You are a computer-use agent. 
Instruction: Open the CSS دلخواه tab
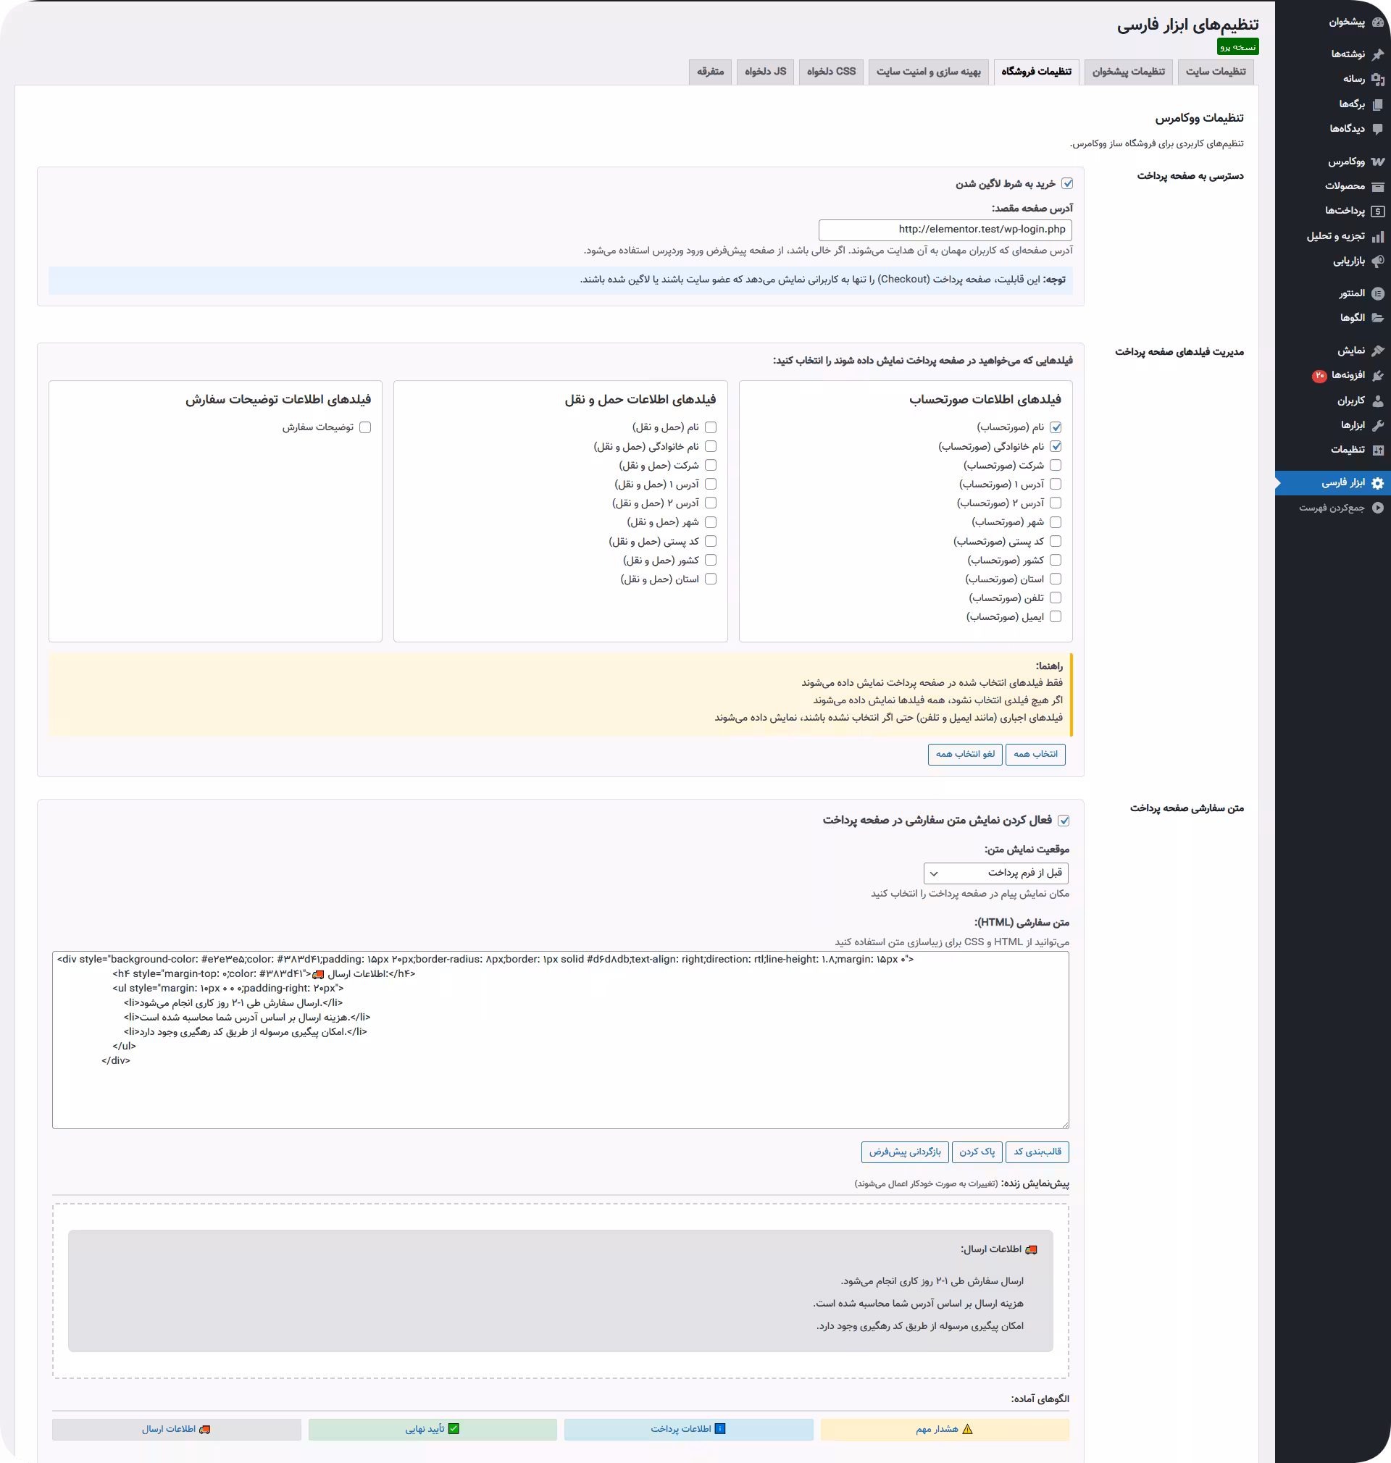(x=830, y=72)
